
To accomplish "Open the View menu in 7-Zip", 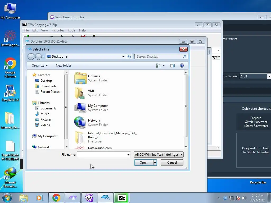I will coord(44,30).
